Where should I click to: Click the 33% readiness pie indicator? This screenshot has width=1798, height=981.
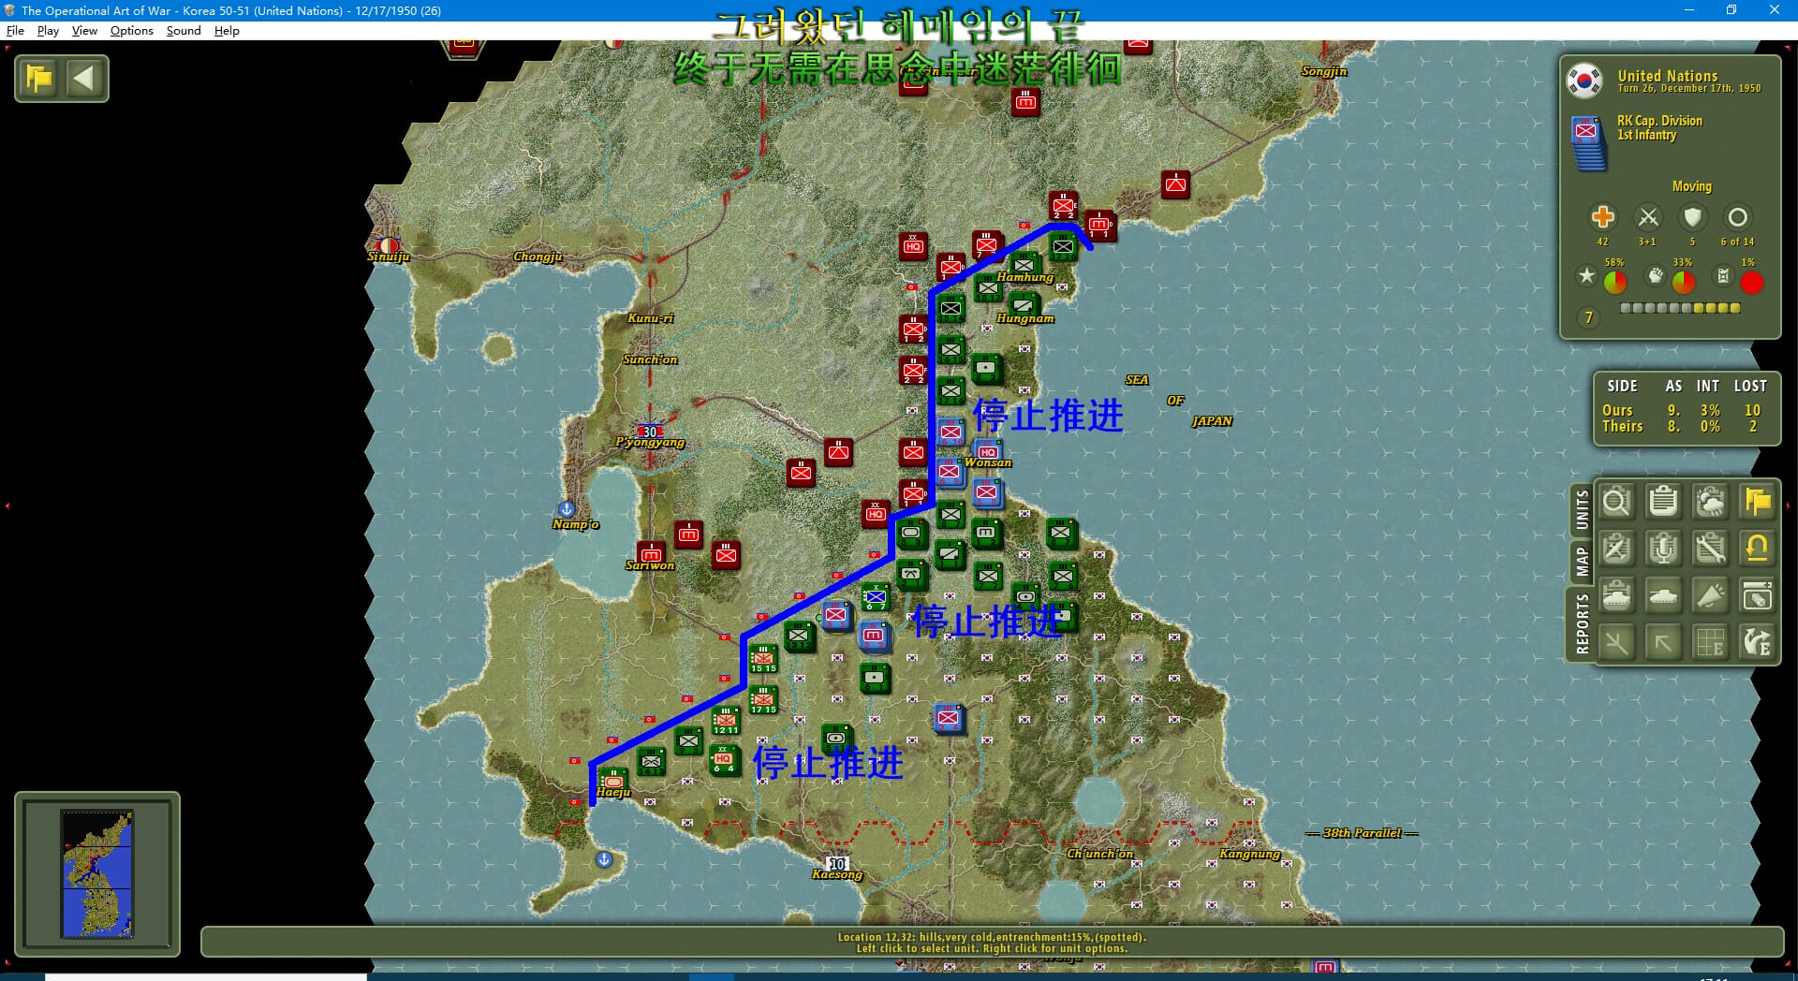pyautogui.click(x=1683, y=281)
